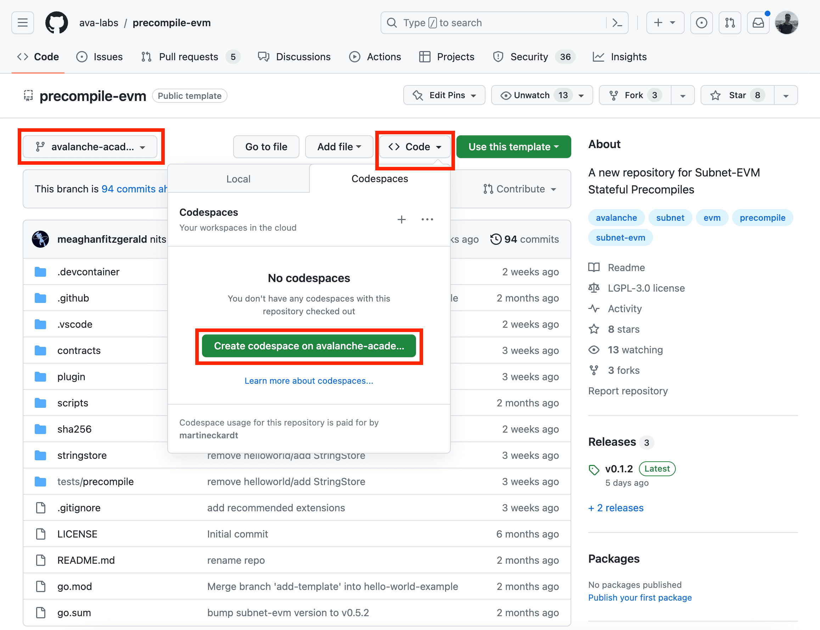820x630 pixels.
Task: Click the issues circle icon in header
Action: coord(701,23)
